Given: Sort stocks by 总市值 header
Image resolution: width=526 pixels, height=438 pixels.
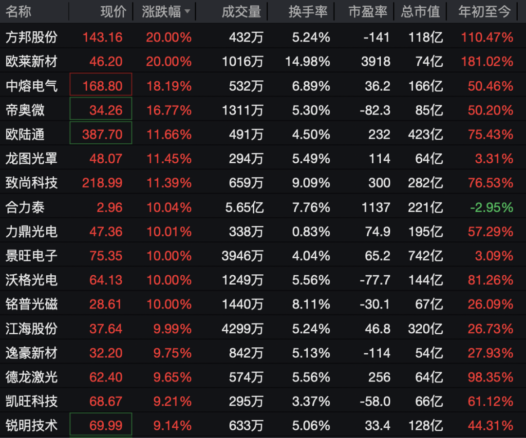Looking at the screenshot, I should point(420,12).
